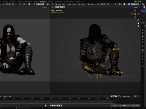The width and height of the screenshot is (146, 109).
Task: Toggle gizmo display in right viewport
Action: 120,4
